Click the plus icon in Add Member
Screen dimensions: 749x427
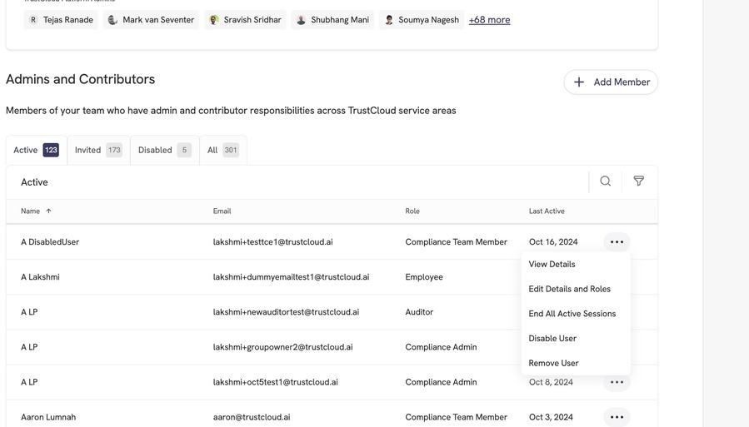pos(578,82)
